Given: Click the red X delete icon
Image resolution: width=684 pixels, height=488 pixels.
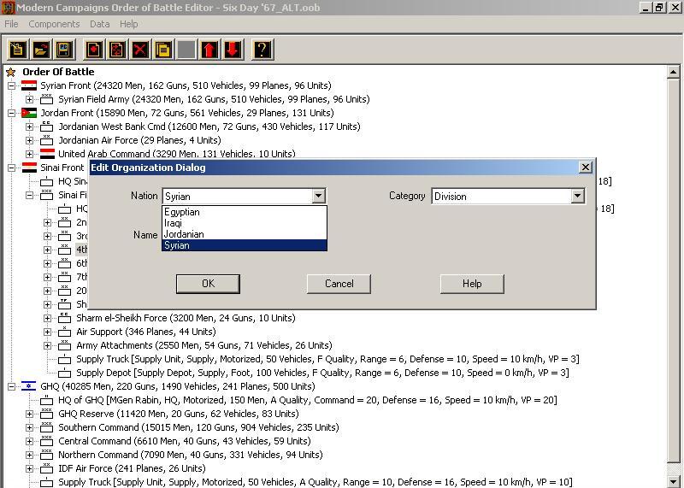Looking at the screenshot, I should click(x=139, y=49).
